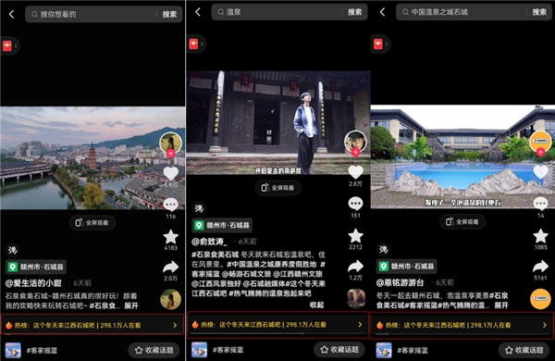
Task: Open comments showing 151 count
Action: click(356, 204)
